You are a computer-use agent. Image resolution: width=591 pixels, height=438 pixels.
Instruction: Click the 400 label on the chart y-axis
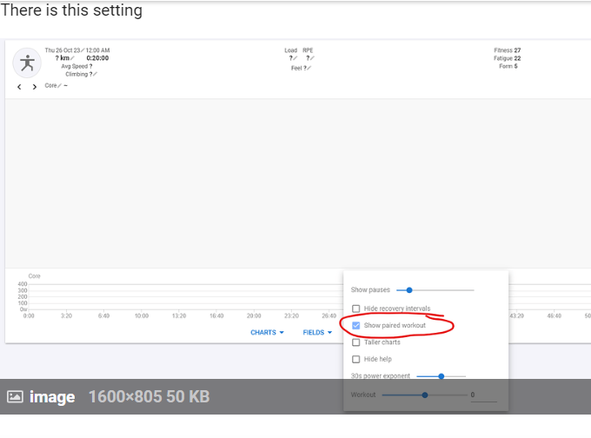click(x=23, y=284)
